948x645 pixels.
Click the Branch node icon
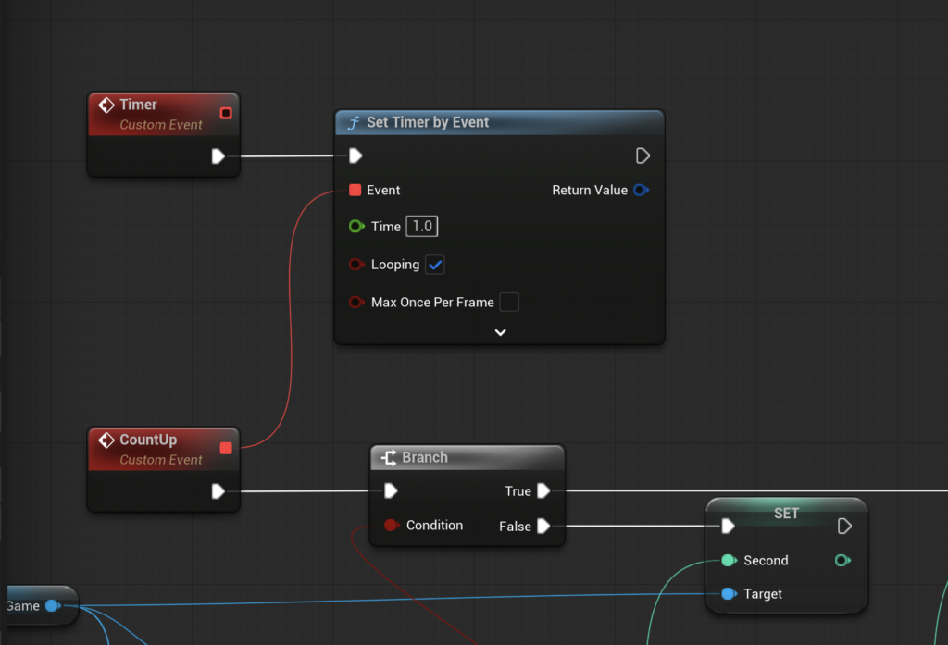(389, 457)
